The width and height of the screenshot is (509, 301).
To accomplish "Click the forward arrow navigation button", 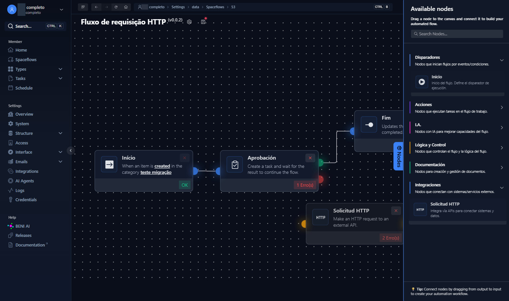I will 106,7.
